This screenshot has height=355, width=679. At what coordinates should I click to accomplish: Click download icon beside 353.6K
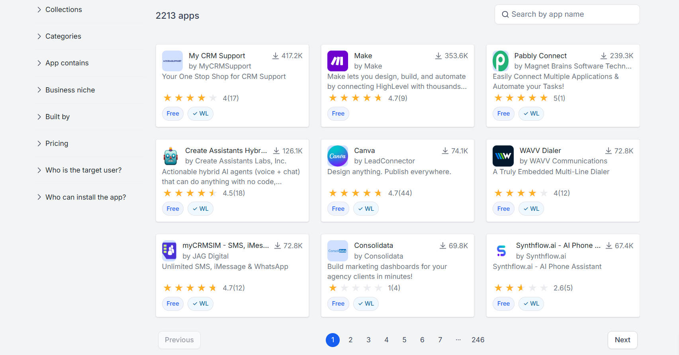click(x=438, y=56)
